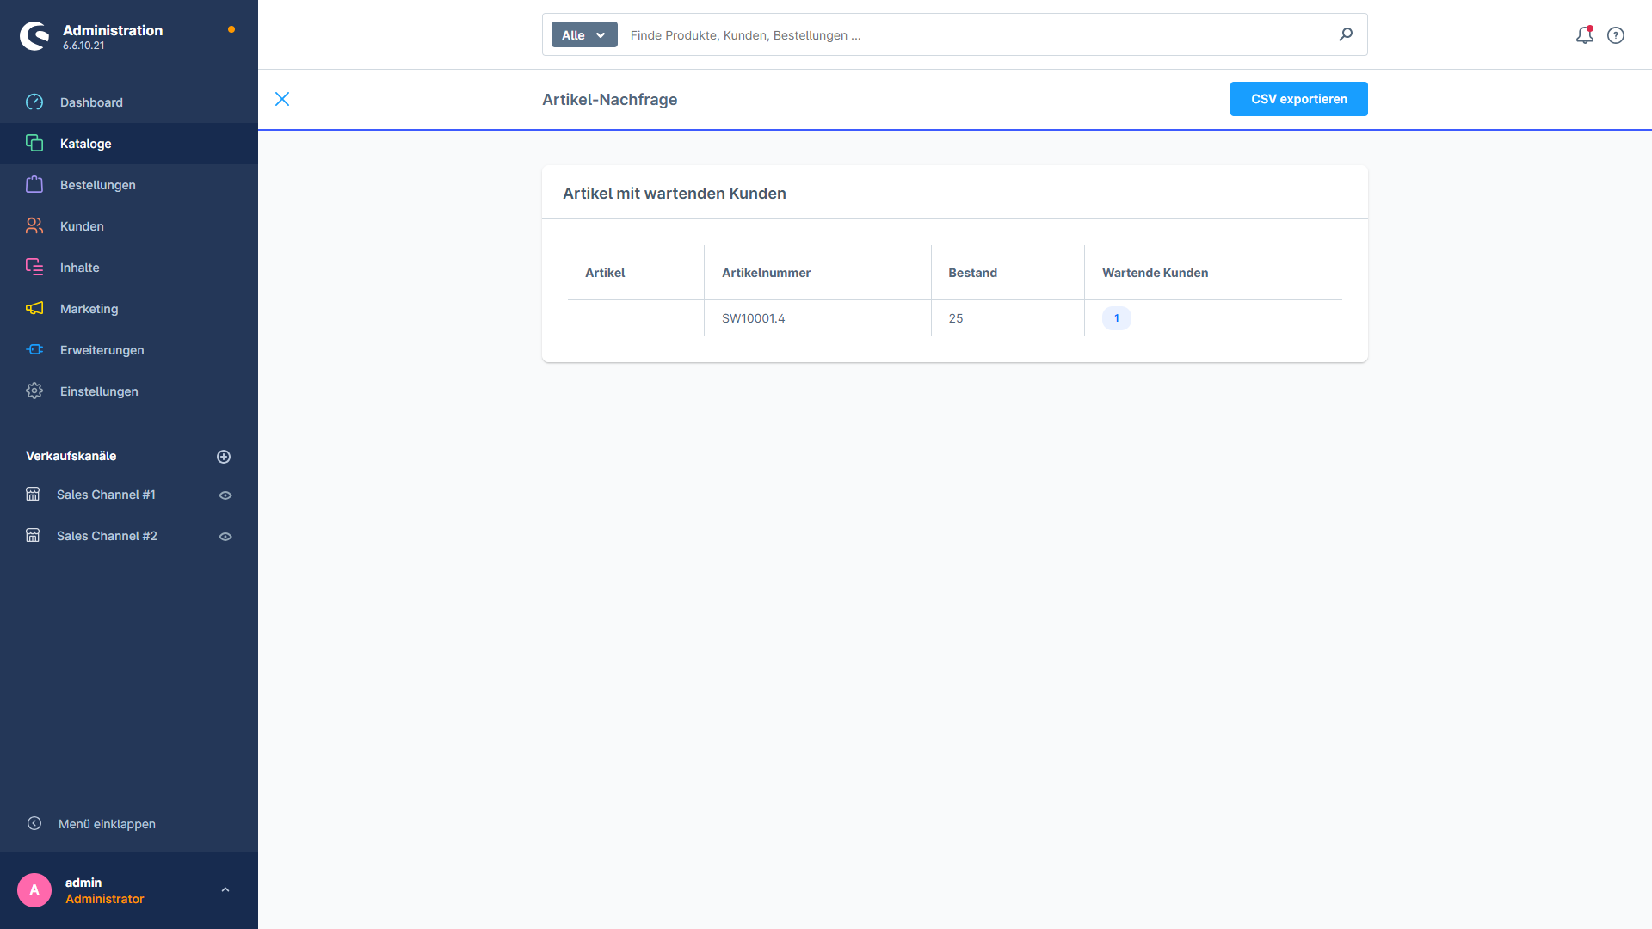Open the Sales Channel #2 link

(107, 536)
